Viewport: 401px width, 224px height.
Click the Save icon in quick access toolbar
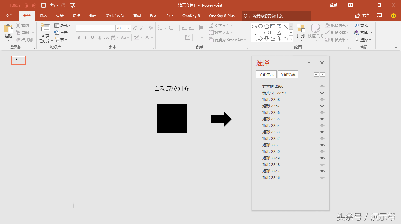[x=44, y=5]
